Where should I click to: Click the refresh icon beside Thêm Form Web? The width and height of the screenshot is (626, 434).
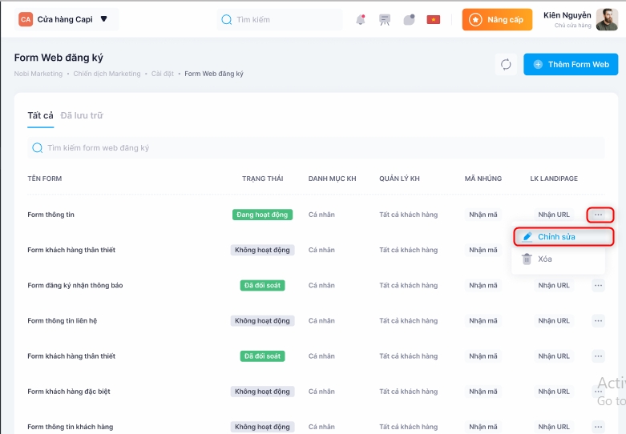(x=506, y=65)
